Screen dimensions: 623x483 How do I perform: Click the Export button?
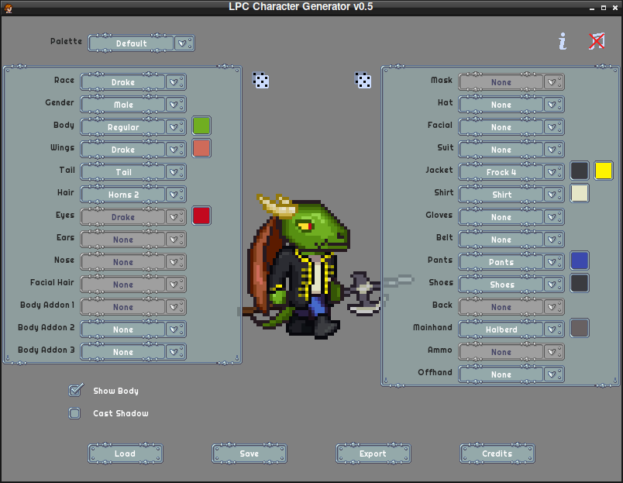[373, 454]
